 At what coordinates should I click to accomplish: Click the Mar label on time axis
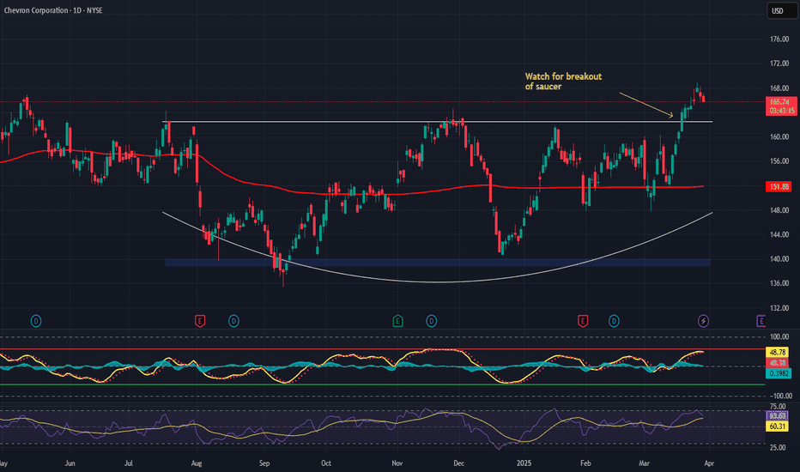tap(645, 463)
